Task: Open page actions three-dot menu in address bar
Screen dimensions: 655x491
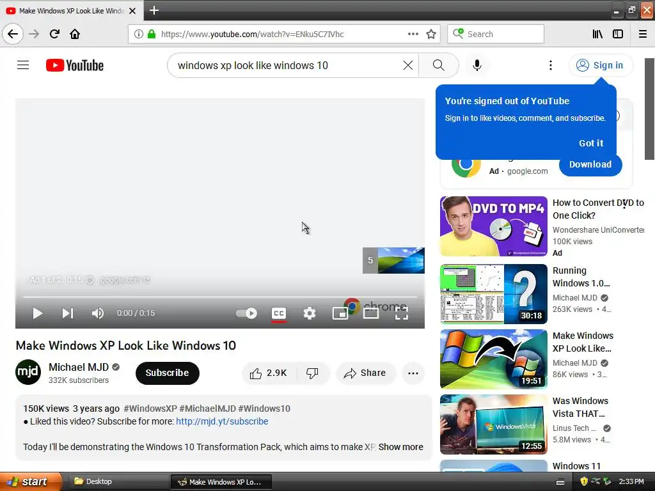Action: (413, 34)
